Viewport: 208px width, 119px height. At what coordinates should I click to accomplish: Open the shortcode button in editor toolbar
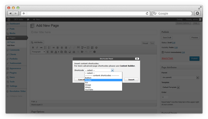click(96, 47)
